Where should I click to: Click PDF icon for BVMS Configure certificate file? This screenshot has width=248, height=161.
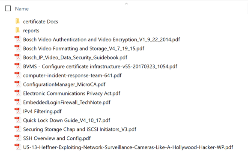[x=18, y=66]
